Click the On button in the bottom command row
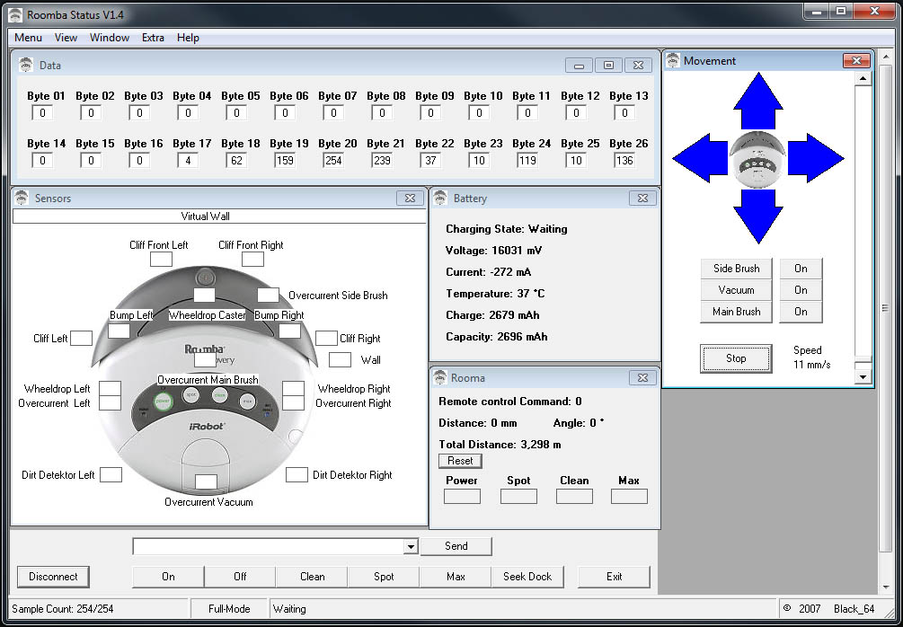This screenshot has width=903, height=627. pos(168,577)
